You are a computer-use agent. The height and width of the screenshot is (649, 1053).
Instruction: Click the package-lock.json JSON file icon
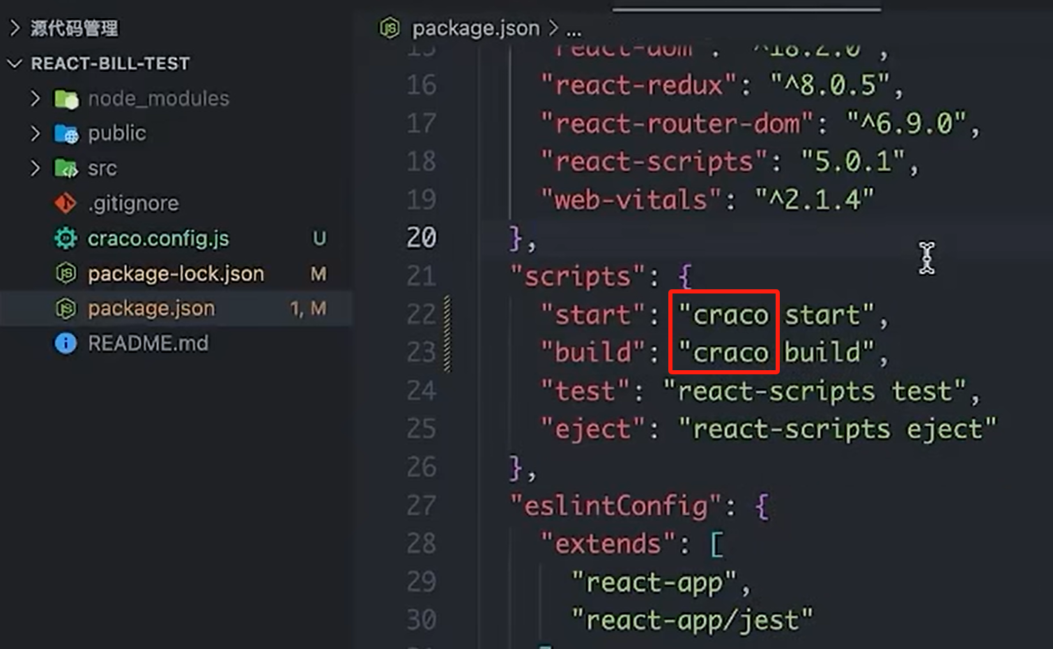pyautogui.click(x=65, y=273)
